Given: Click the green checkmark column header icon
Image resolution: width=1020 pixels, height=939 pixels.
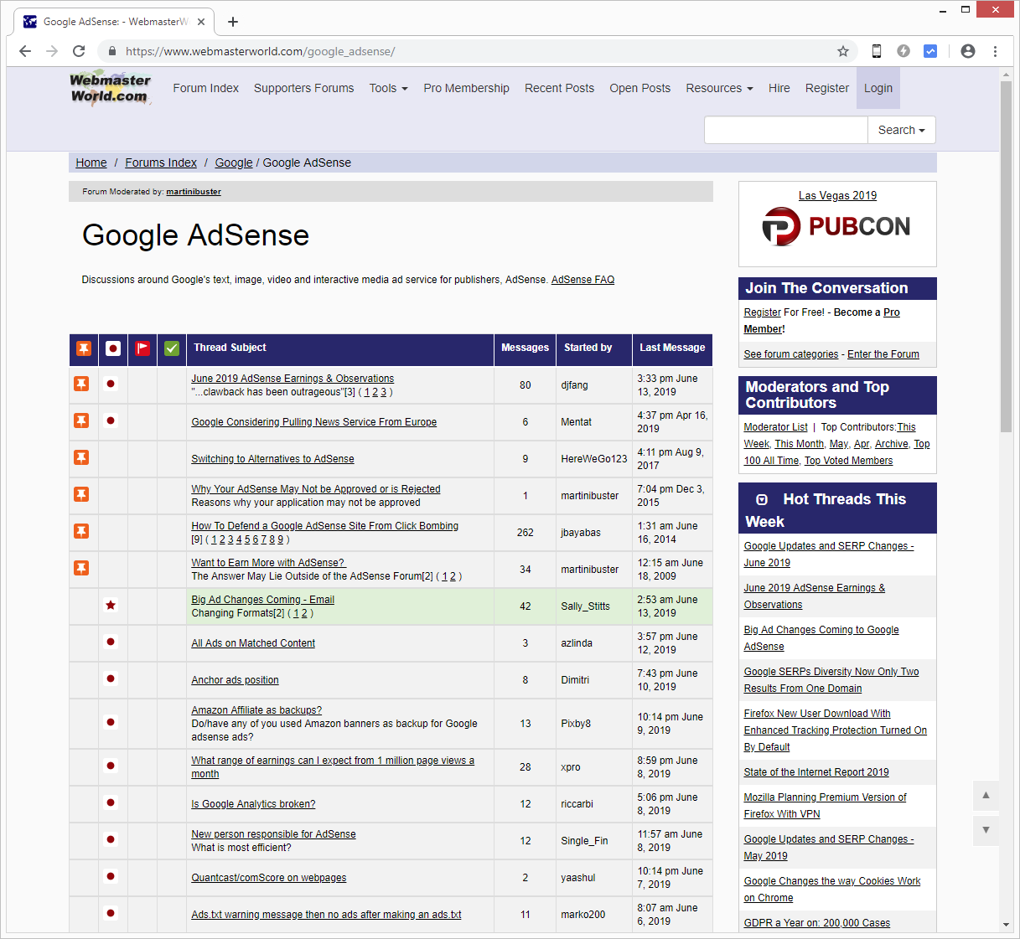Looking at the screenshot, I should point(172,348).
